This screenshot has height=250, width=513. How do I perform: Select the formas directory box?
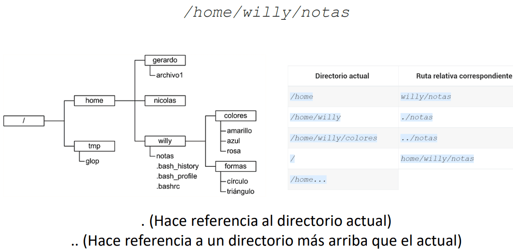point(235,166)
